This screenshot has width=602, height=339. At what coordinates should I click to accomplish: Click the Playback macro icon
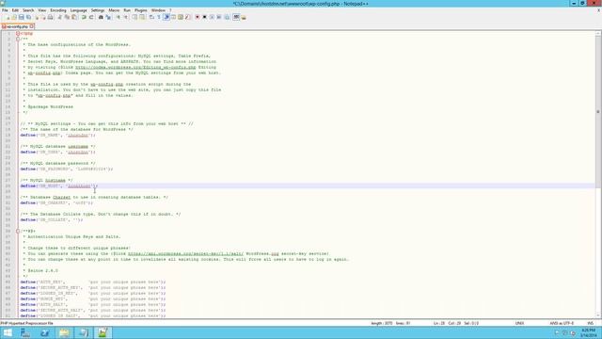(x=212, y=17)
